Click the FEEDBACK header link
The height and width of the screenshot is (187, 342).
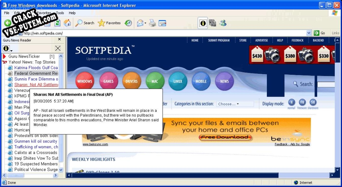(298, 40)
